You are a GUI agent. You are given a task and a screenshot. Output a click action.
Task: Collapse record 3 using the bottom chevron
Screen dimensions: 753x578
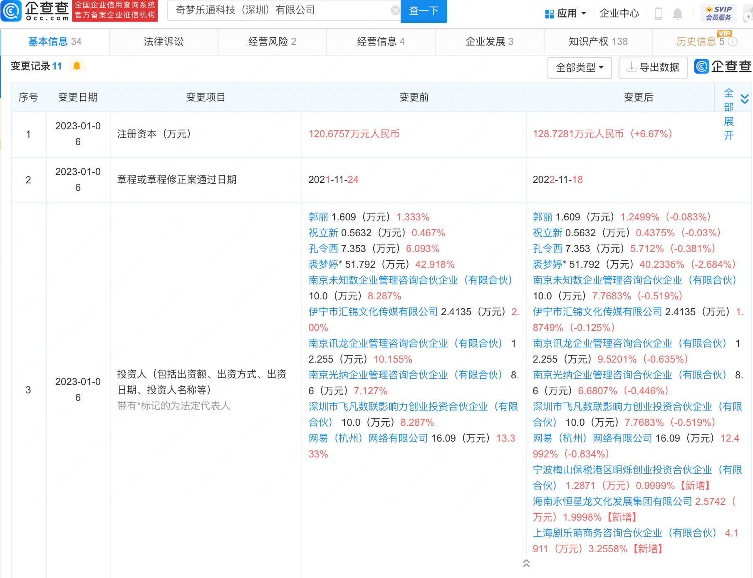(x=526, y=564)
